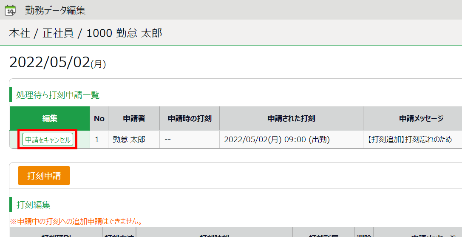Click the request number 1 cell

97,140
